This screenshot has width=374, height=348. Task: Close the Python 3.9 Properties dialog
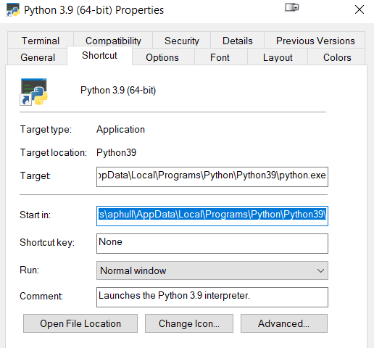[360, 9]
